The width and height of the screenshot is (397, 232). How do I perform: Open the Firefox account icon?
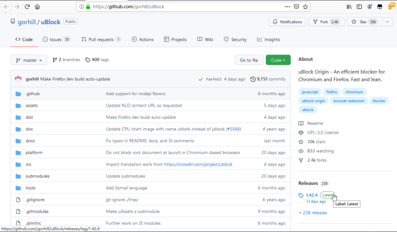369,7
